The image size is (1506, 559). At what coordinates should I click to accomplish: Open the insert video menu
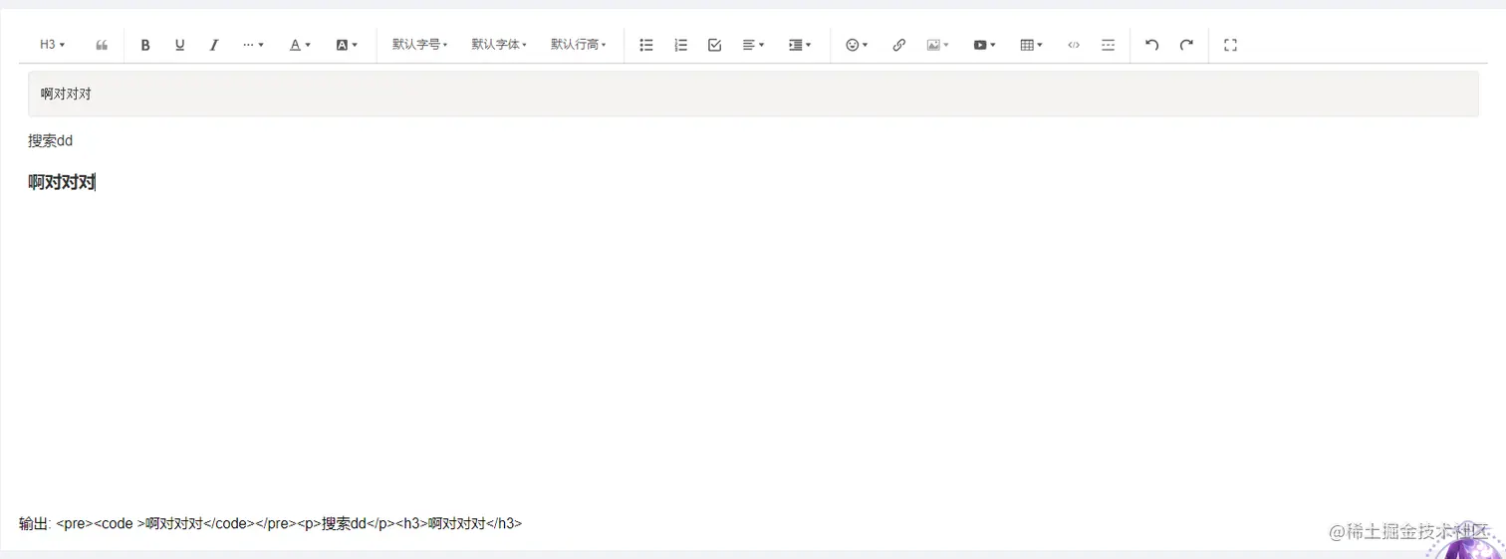pyautogui.click(x=984, y=45)
